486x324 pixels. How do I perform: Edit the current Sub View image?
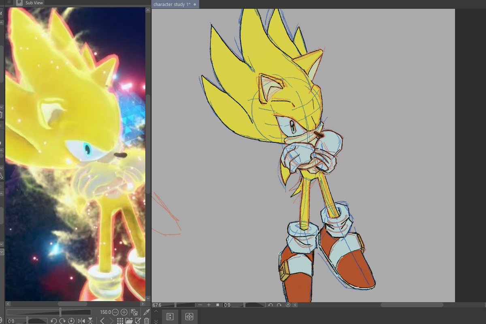pyautogui.click(x=138, y=321)
